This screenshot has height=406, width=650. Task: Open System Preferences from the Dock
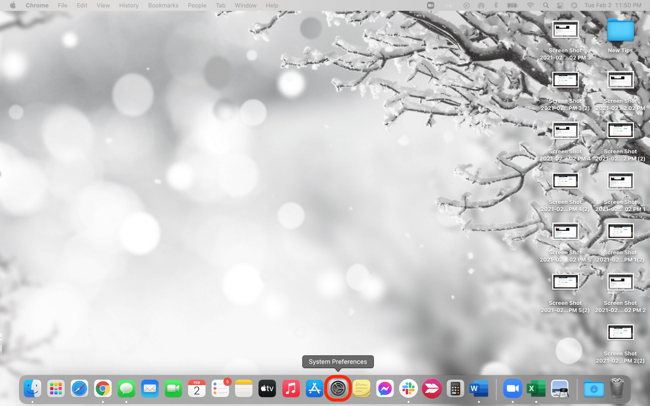338,389
